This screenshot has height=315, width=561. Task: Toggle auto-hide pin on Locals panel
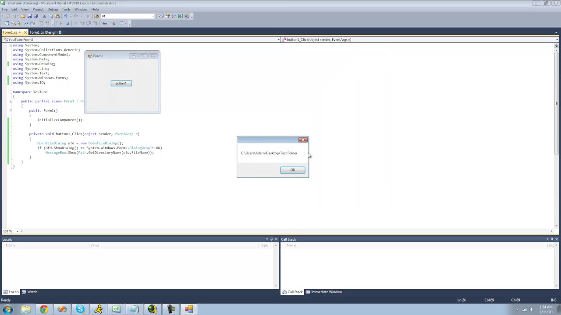pos(271,239)
